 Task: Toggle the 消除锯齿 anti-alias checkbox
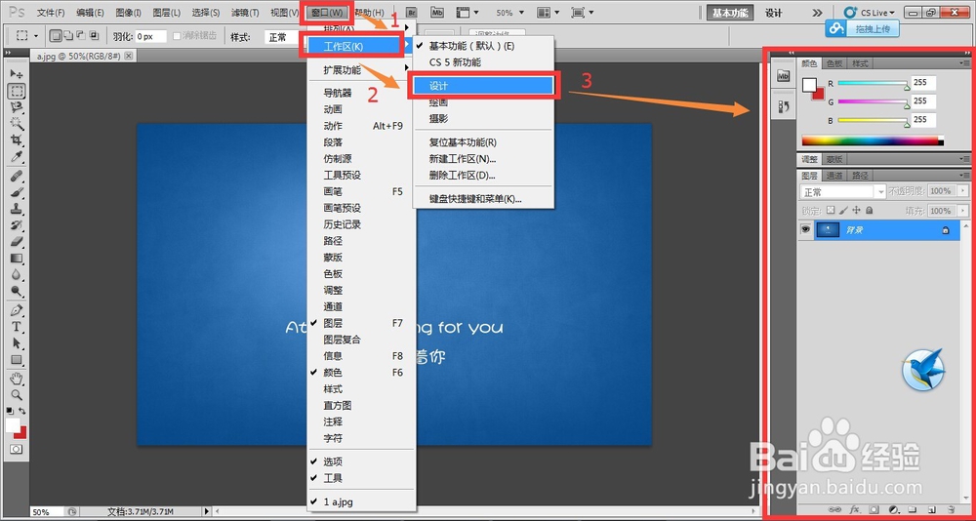click(178, 36)
